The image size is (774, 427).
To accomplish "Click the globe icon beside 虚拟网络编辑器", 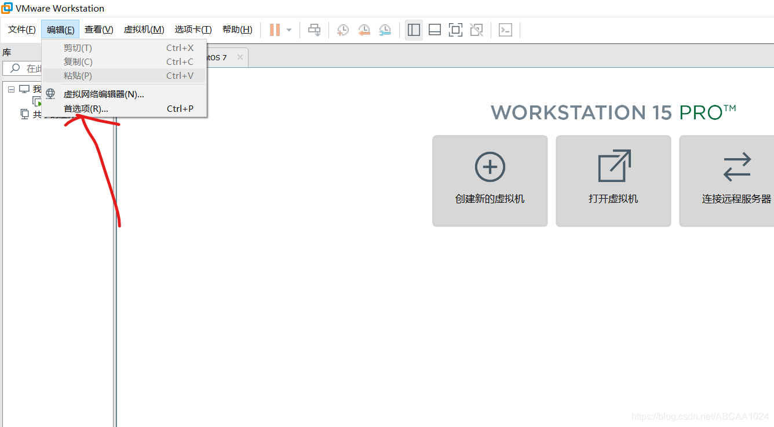I will [50, 94].
